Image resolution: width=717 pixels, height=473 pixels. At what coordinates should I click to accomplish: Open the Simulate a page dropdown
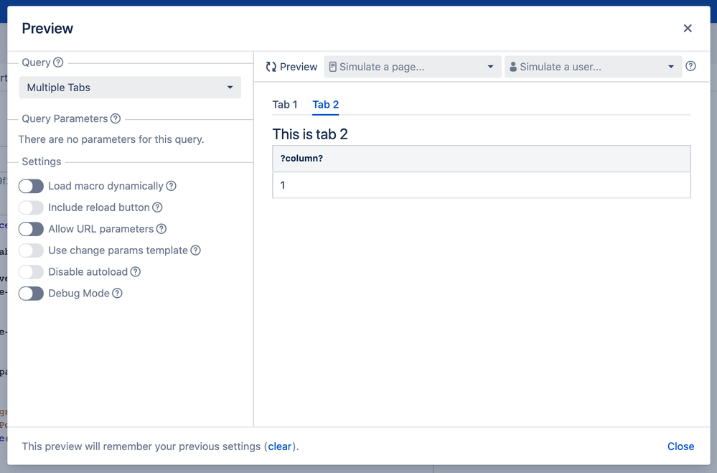point(413,67)
